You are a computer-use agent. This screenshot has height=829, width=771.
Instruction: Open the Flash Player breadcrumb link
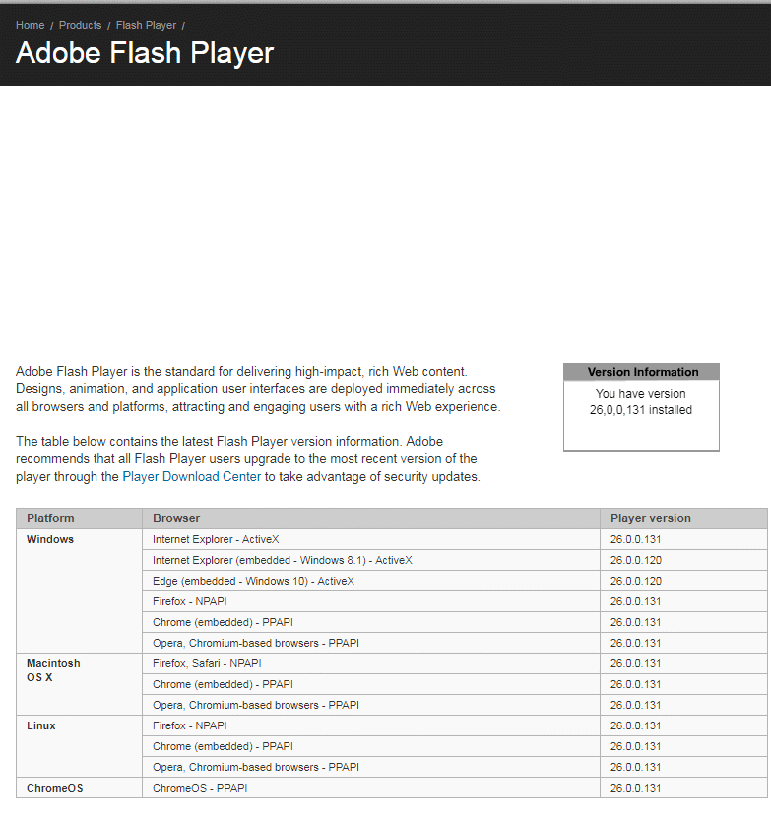[x=147, y=25]
